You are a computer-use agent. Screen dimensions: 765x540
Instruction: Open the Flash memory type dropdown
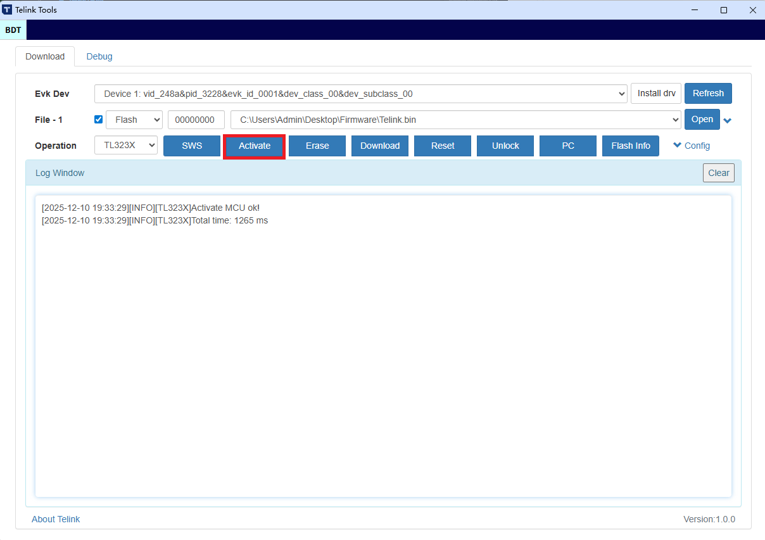tap(134, 120)
